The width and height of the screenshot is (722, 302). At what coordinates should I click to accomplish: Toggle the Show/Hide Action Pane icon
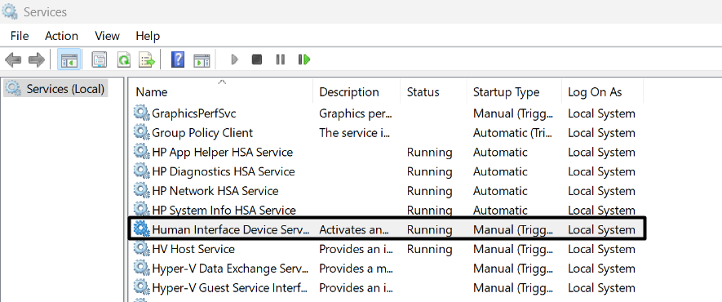[202, 60]
